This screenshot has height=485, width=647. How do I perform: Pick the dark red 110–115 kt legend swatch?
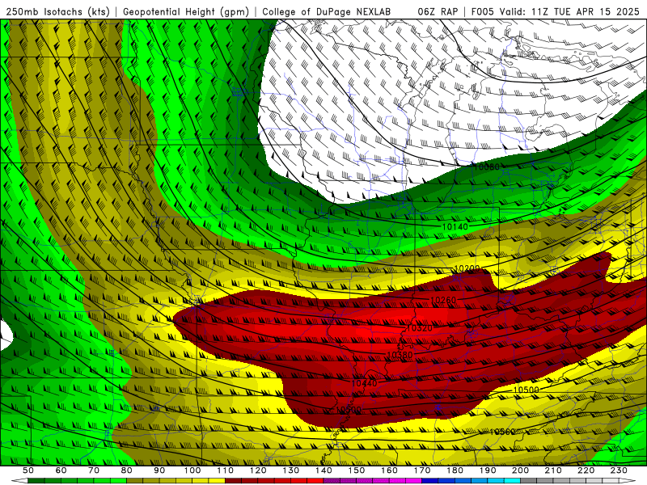click(x=233, y=480)
